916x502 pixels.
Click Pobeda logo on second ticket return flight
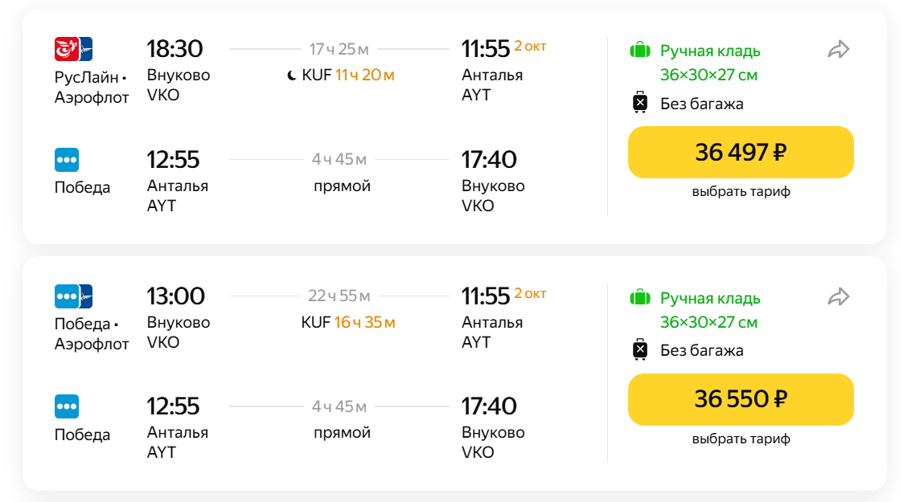point(67,406)
